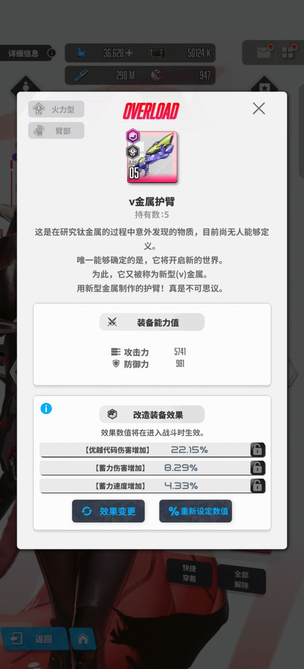Go to lobby with the home icon
This screenshot has height=669, width=304.
[83, 639]
